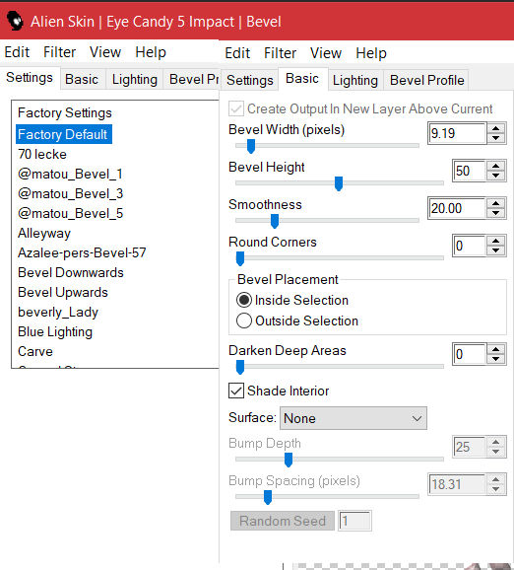Pick the Azalee-pers-Bevel-57 preset
This screenshot has width=514, height=570.
82,252
